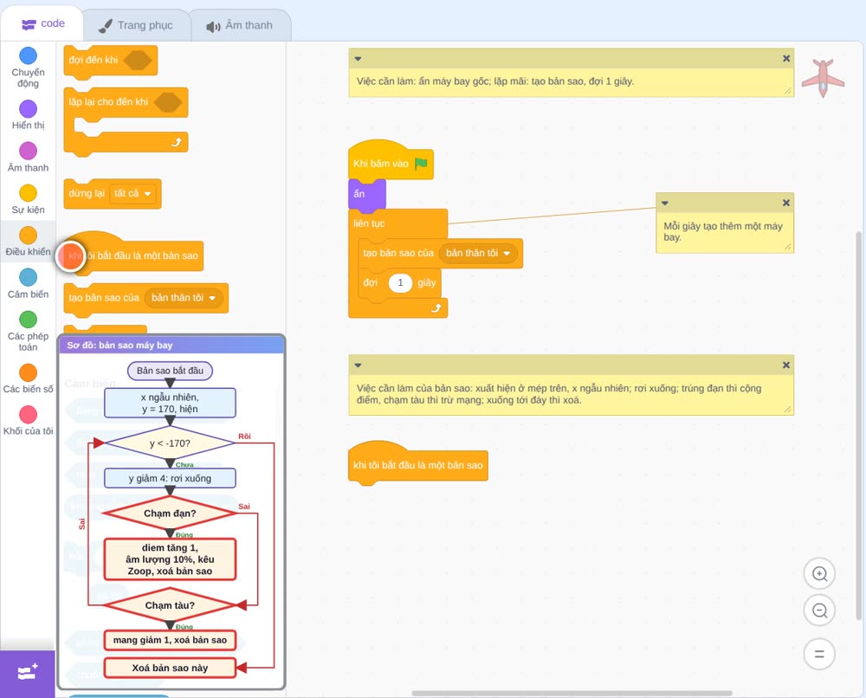Click the 'y < -170?' flowchart decision
866x698 pixels.
(170, 443)
